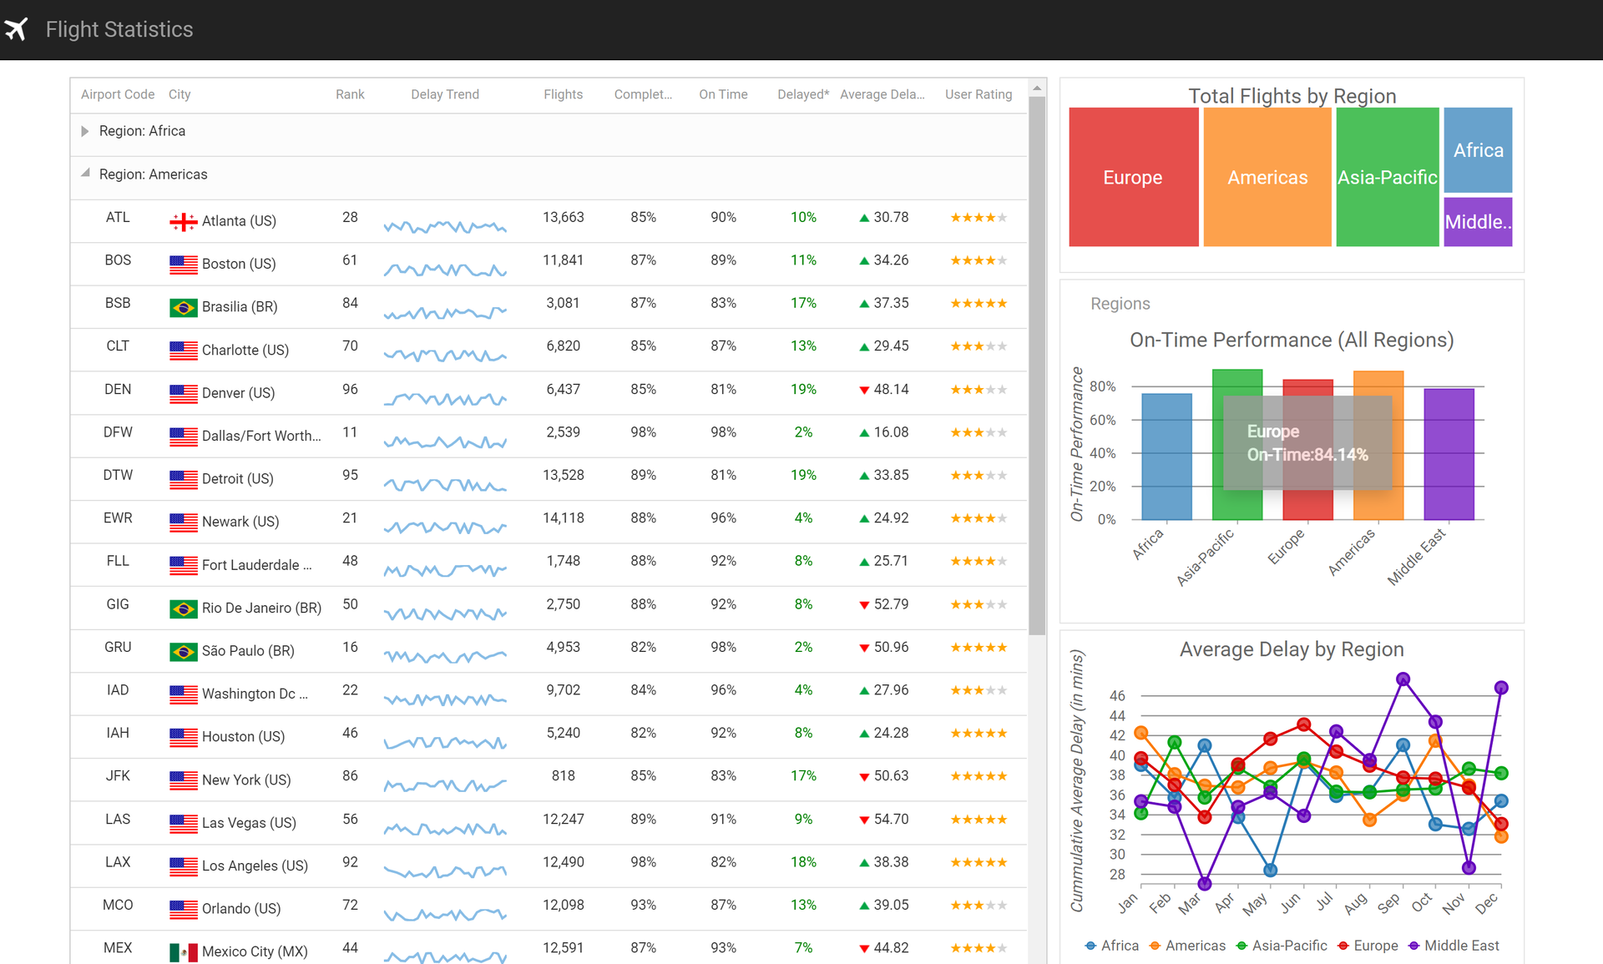
Task: Click the airplane icon in the header
Action: point(19,30)
